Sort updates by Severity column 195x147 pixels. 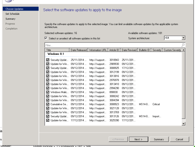tap(157, 50)
